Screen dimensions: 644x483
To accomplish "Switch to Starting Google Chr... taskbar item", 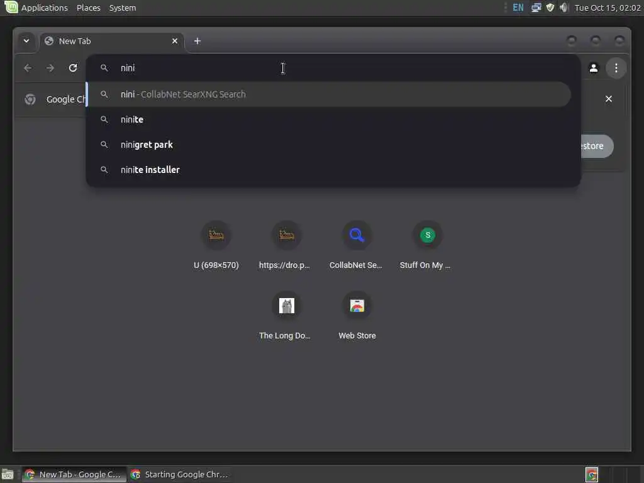I will click(x=180, y=474).
